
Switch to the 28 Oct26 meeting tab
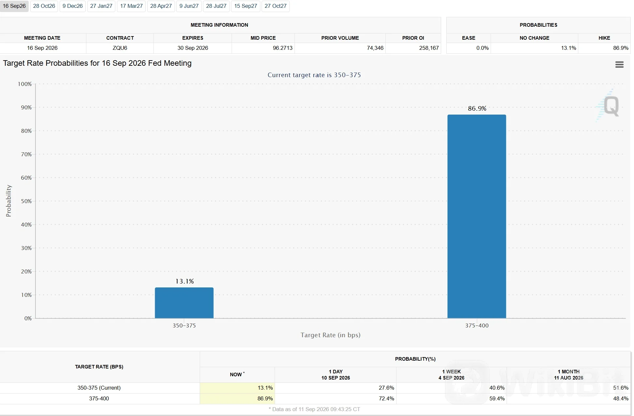pos(44,6)
